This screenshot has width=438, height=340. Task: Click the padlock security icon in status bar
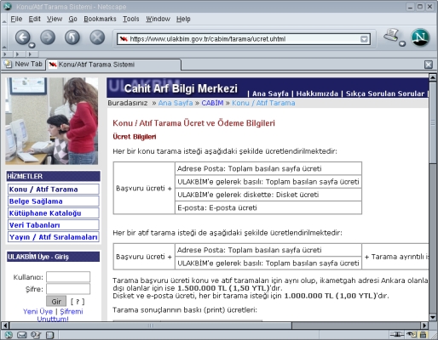(x=424, y=335)
